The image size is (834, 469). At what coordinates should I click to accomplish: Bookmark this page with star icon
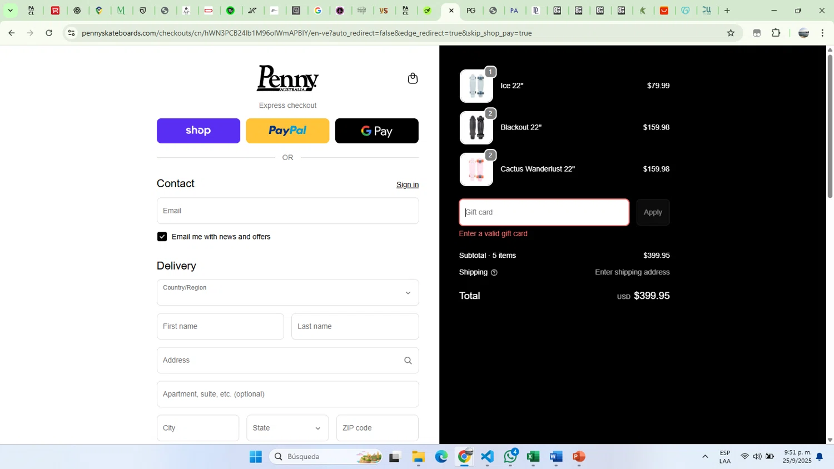click(x=731, y=33)
